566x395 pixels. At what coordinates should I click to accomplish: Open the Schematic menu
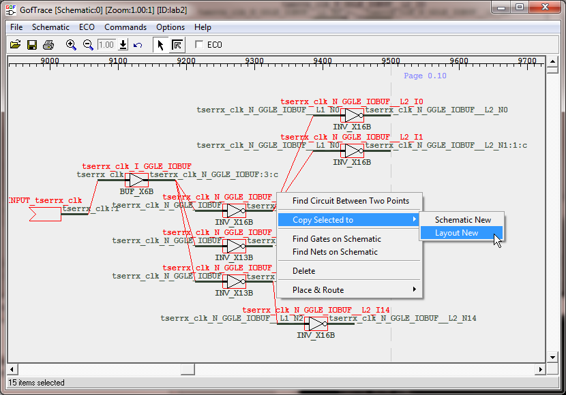click(x=50, y=27)
